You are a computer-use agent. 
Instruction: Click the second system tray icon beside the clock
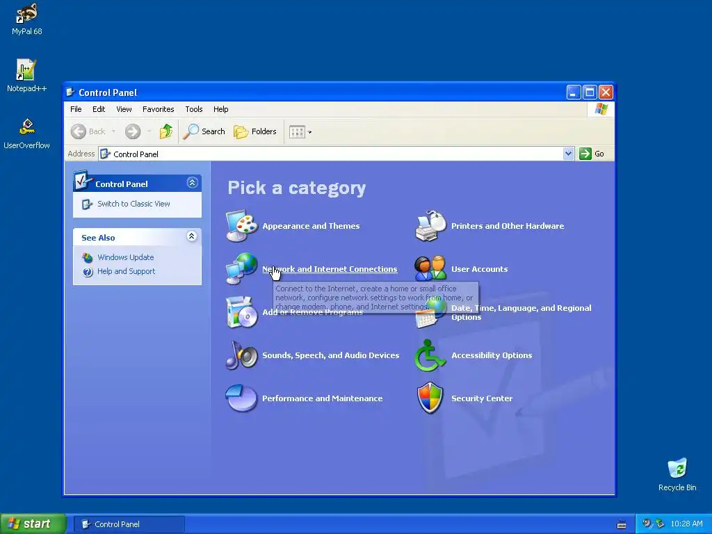[x=660, y=524]
